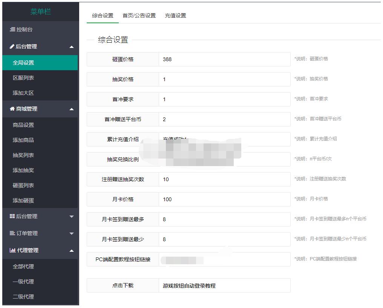Click the grid icon beside 后台管理

tap(12, 216)
